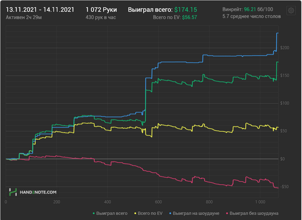
Task: Click the '600' x-axis label
Action: point(158,202)
